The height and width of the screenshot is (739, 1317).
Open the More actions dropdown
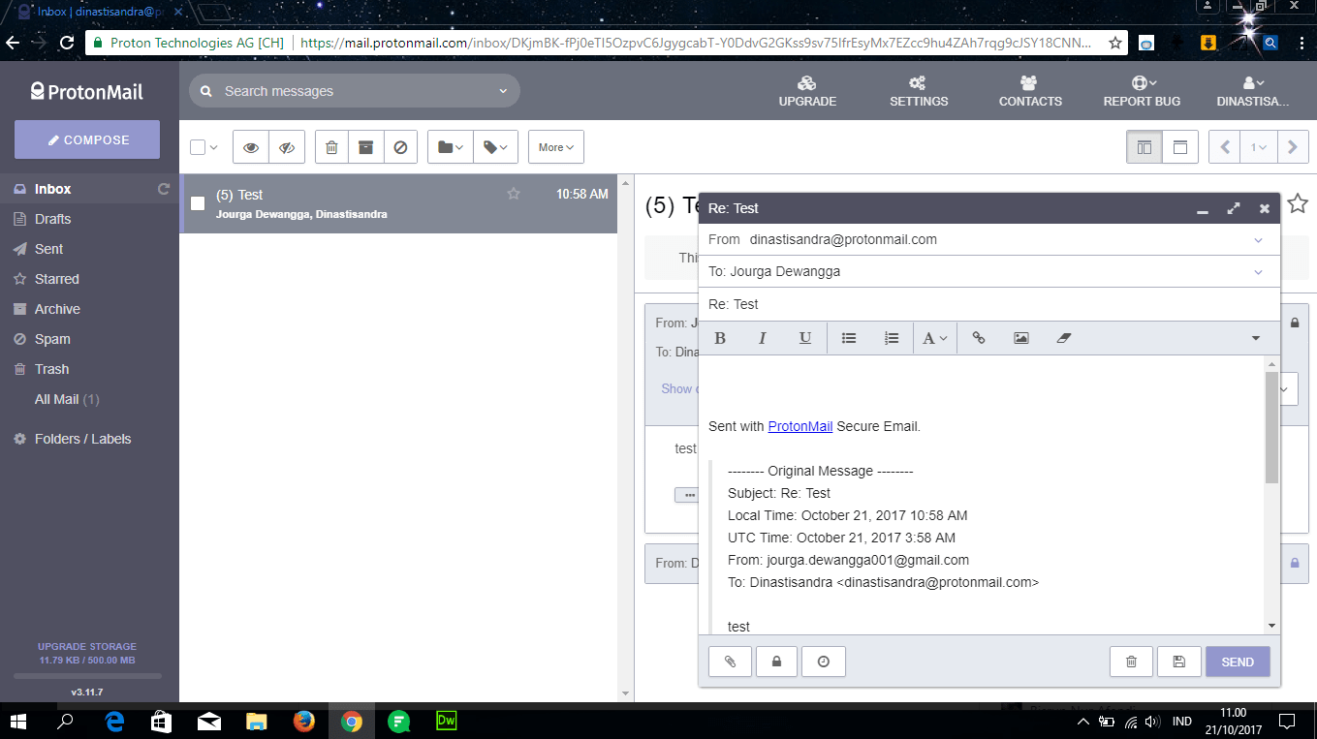(556, 147)
